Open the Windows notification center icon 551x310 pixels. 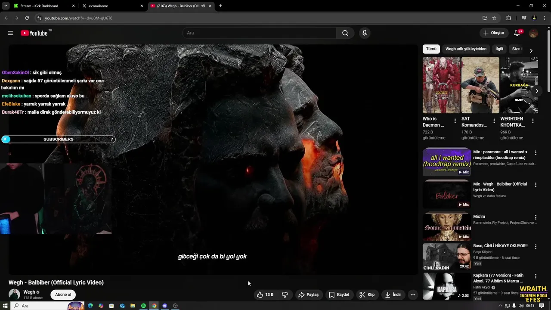pyautogui.click(x=542, y=306)
